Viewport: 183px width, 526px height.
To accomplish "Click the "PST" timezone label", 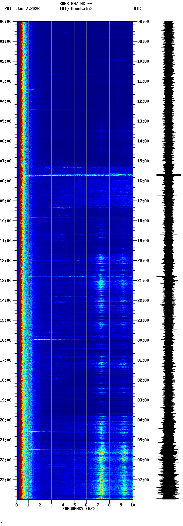I will tap(8, 9).
